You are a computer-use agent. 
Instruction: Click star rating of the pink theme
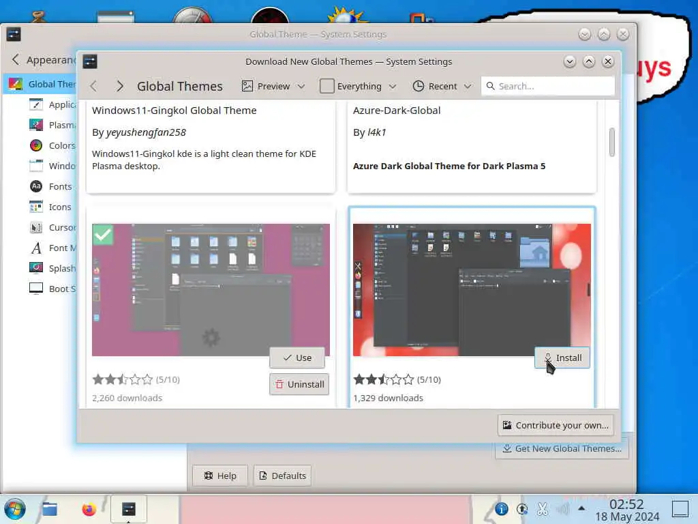pos(123,379)
